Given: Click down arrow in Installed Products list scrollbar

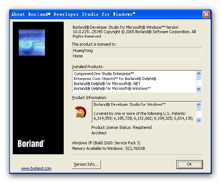Looking at the screenshot, I should click(x=199, y=89).
